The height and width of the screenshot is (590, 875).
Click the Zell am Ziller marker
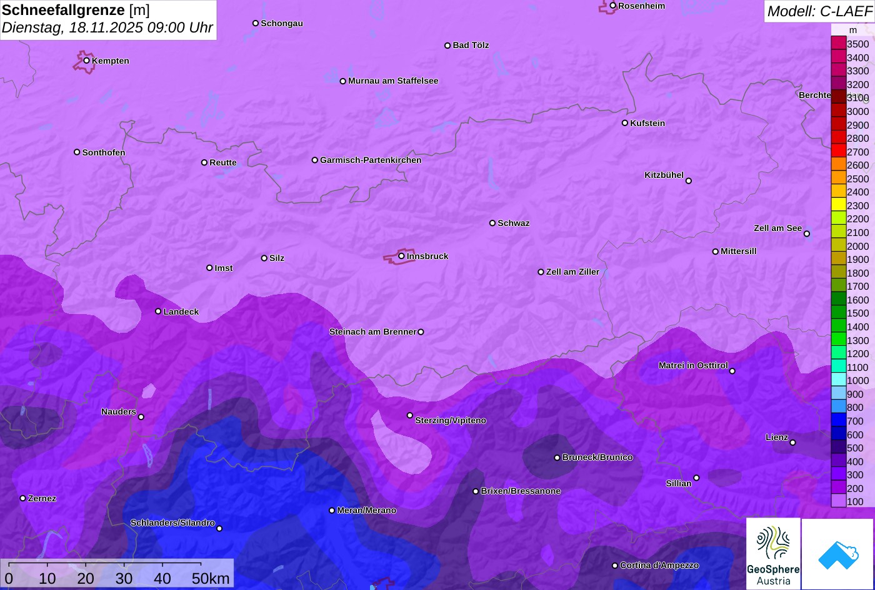541,272
